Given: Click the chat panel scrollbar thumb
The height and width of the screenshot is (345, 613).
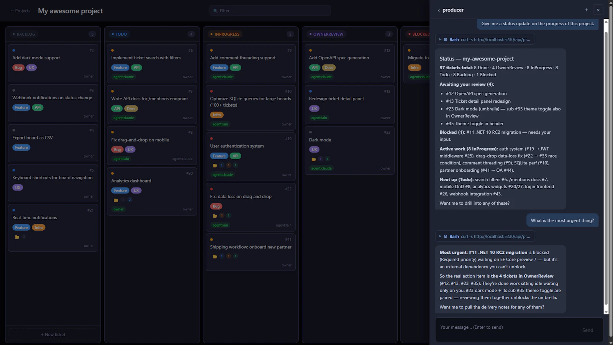Looking at the screenshot, I should pyautogui.click(x=606, y=168).
